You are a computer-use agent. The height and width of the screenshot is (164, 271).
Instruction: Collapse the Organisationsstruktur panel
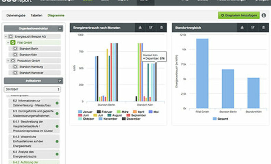[x=60, y=29]
